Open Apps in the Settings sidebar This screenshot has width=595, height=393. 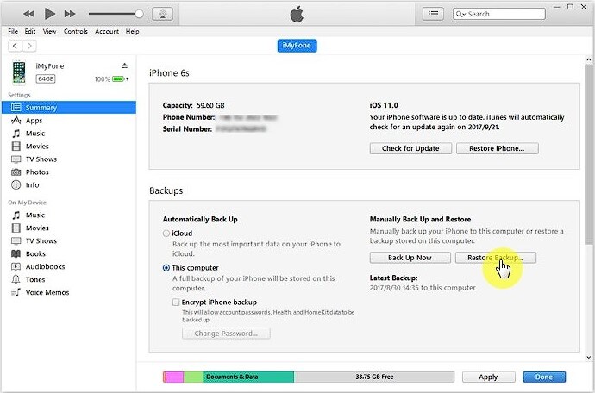click(x=68, y=121)
